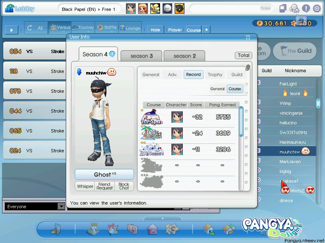Click the info badge on Season 4 tab
The width and height of the screenshot is (325, 243).
pos(112,54)
